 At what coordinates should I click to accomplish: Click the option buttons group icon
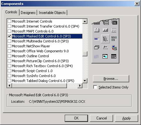pos(114,39)
